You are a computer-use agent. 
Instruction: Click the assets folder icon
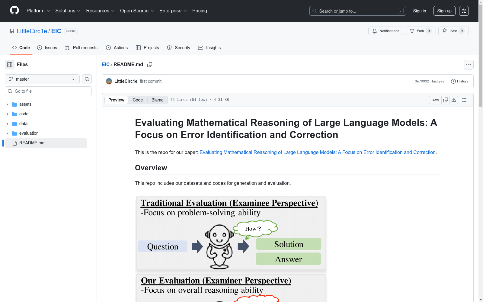[14, 104]
